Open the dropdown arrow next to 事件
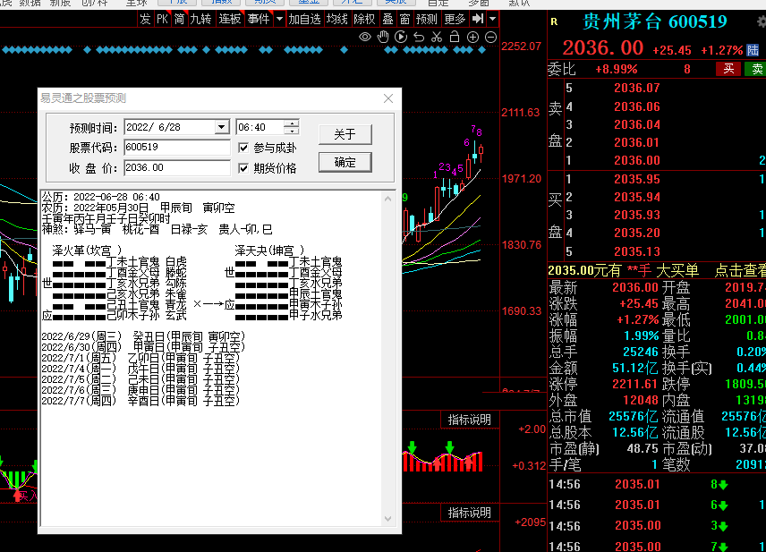This screenshot has width=766, height=552. (x=279, y=19)
